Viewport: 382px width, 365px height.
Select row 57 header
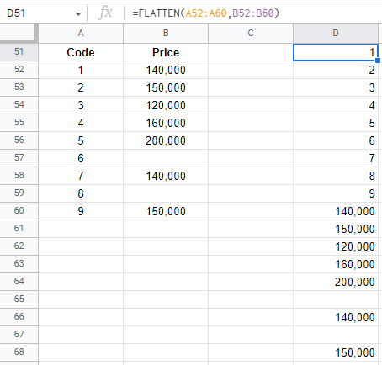pos(19,158)
